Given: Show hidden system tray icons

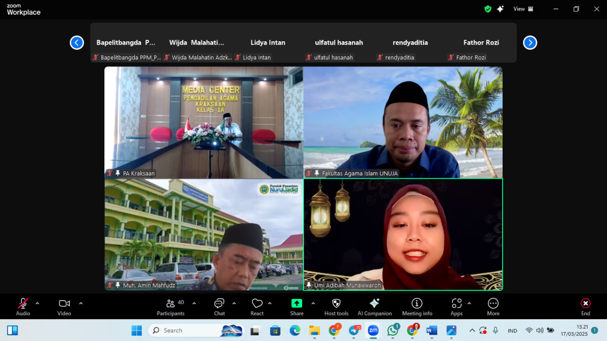Looking at the screenshot, I should pos(472,331).
